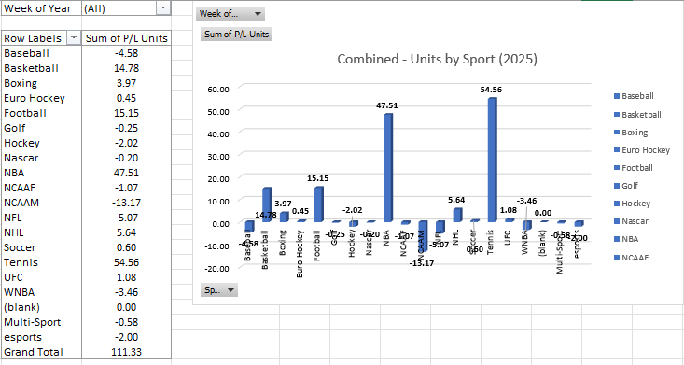Screen dimensions: 684x365
Task: Select the Baseball legend swatch
Action: coord(617,96)
